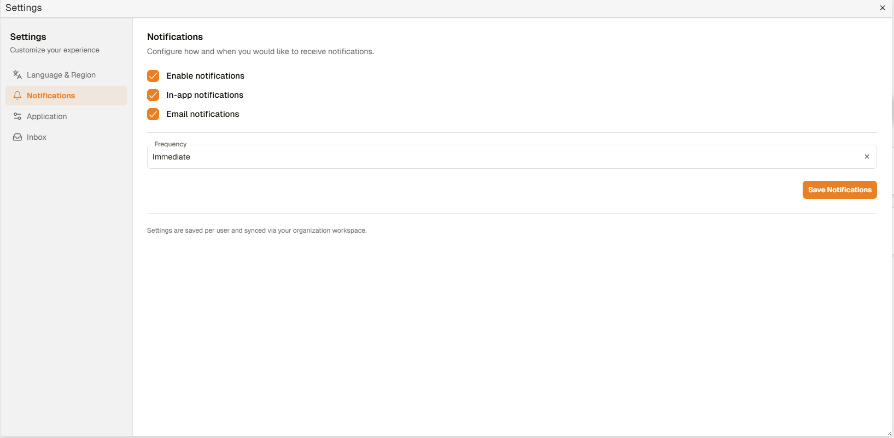The width and height of the screenshot is (894, 438).
Task: Click the Application sliders icon
Action: click(17, 116)
